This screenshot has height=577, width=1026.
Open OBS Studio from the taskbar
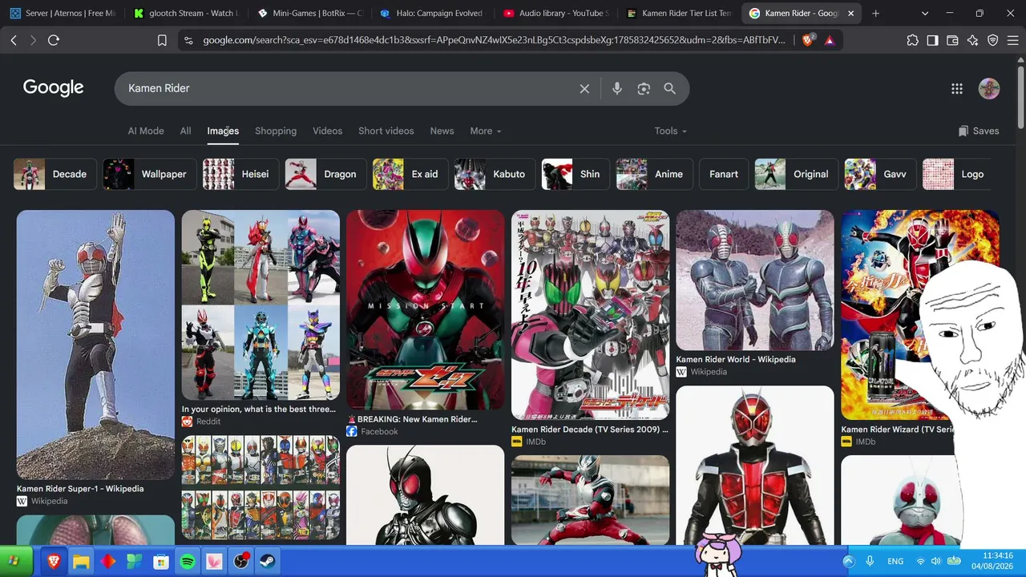pos(241,562)
